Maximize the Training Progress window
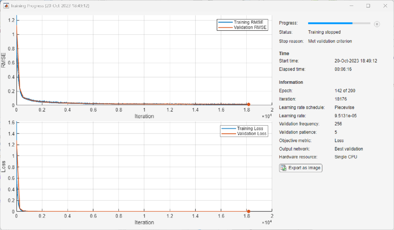394x230 pixels. [x=368, y=6]
